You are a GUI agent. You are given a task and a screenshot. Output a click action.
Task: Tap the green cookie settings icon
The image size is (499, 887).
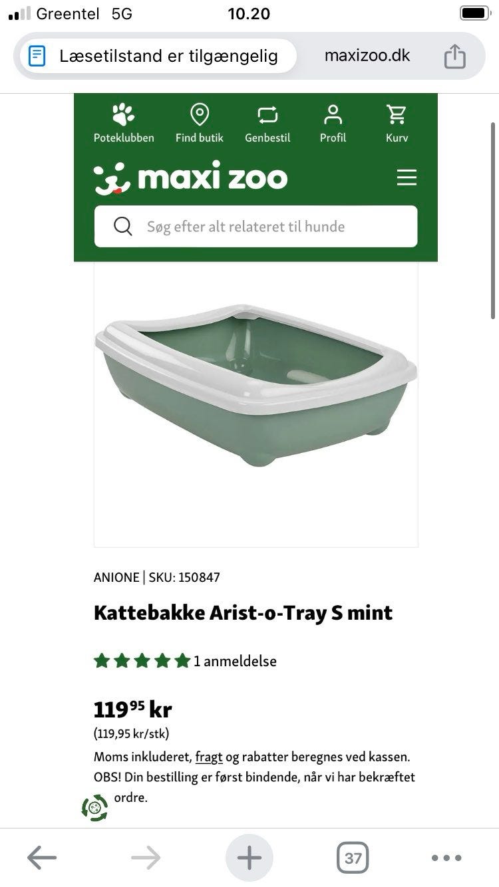coord(94,808)
